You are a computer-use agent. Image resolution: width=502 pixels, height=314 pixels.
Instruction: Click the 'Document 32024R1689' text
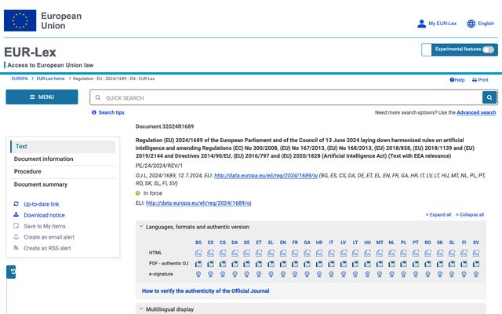click(165, 126)
